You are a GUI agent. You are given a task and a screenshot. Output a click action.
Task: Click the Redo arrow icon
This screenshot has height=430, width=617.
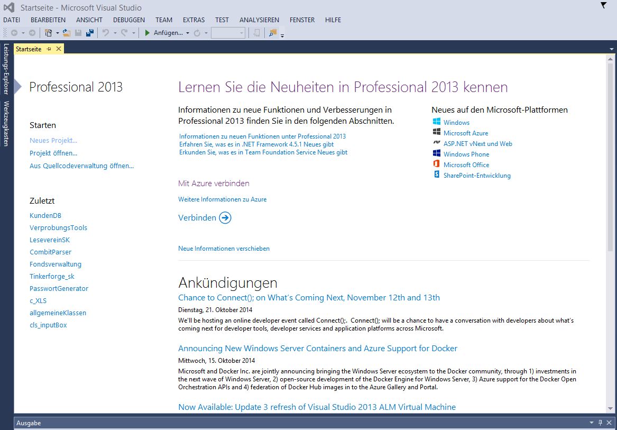click(x=124, y=33)
